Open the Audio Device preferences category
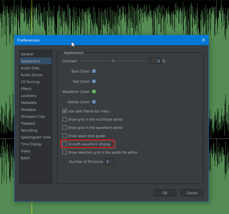The width and height of the screenshot is (229, 214). (x=32, y=75)
